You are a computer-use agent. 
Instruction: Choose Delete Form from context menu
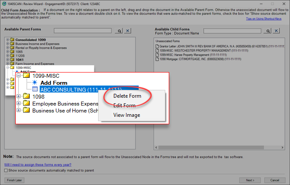127,96
